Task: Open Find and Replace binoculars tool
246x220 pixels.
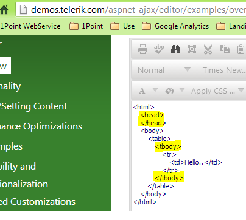Action: pyautogui.click(x=175, y=49)
